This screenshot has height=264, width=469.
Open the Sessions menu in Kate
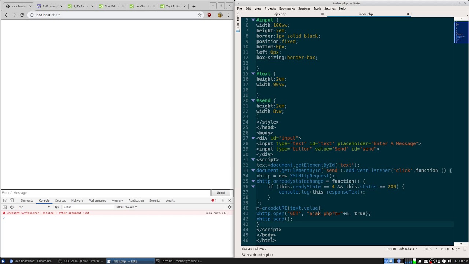304,8
